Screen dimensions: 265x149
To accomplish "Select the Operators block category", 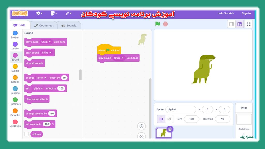I will click(x=15, y=101).
